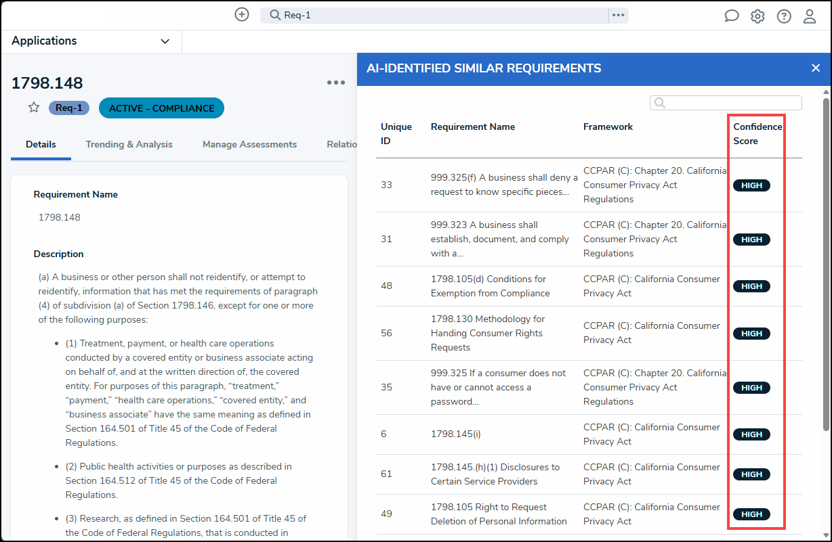Click the plus create icon in top bar
The width and height of the screenshot is (832, 542).
pyautogui.click(x=242, y=14)
